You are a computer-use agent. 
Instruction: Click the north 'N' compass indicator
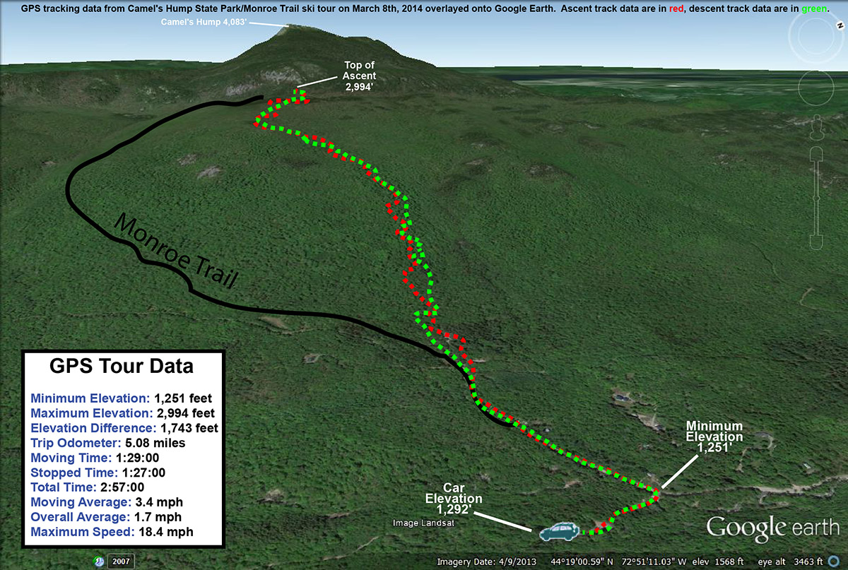pos(840,25)
